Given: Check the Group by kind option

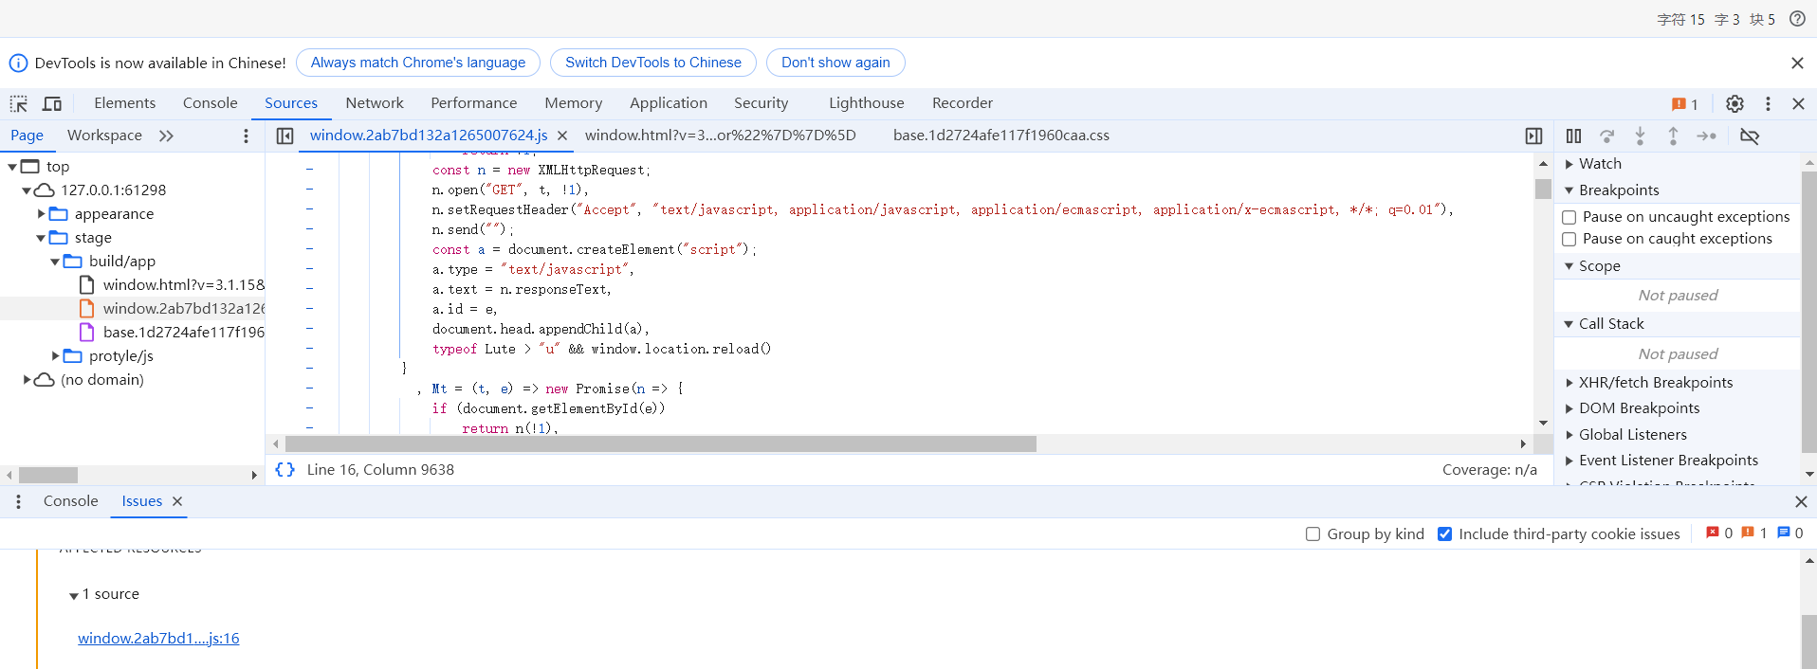Looking at the screenshot, I should 1313,534.
